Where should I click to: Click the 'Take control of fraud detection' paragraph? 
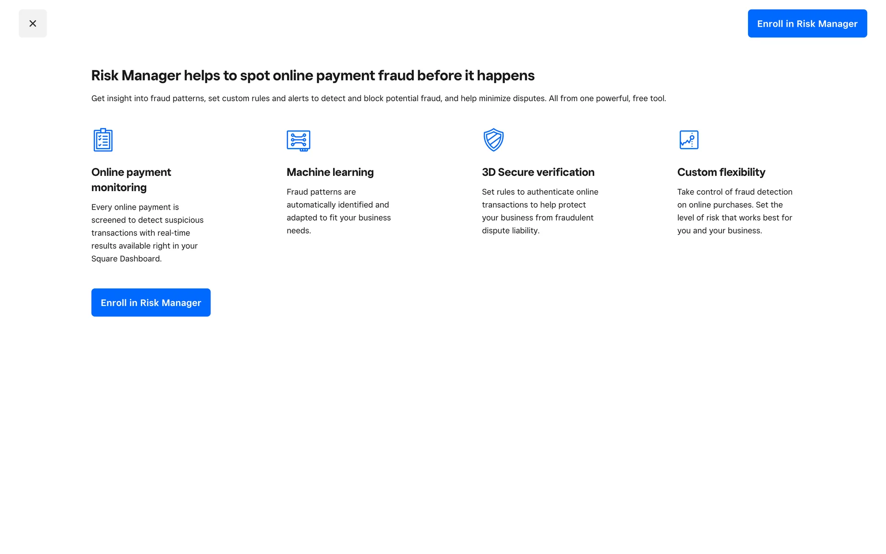(x=734, y=211)
